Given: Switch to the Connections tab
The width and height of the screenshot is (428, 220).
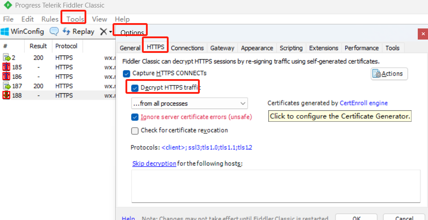Looking at the screenshot, I should click(187, 48).
